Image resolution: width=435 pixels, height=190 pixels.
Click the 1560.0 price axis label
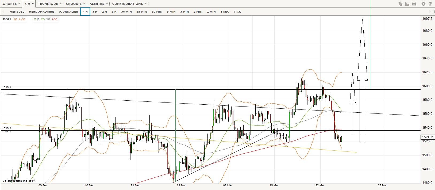tap(427, 113)
